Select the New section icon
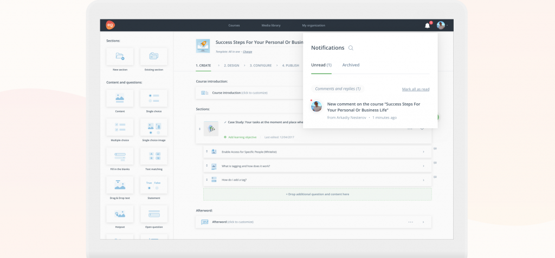The height and width of the screenshot is (258, 555). pyautogui.click(x=120, y=57)
